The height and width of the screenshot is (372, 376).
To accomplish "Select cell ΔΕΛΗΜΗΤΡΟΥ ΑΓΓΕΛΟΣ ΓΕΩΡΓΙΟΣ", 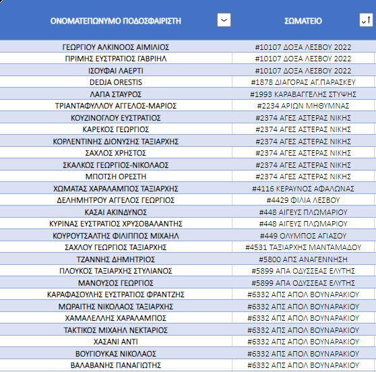I will (x=116, y=200).
